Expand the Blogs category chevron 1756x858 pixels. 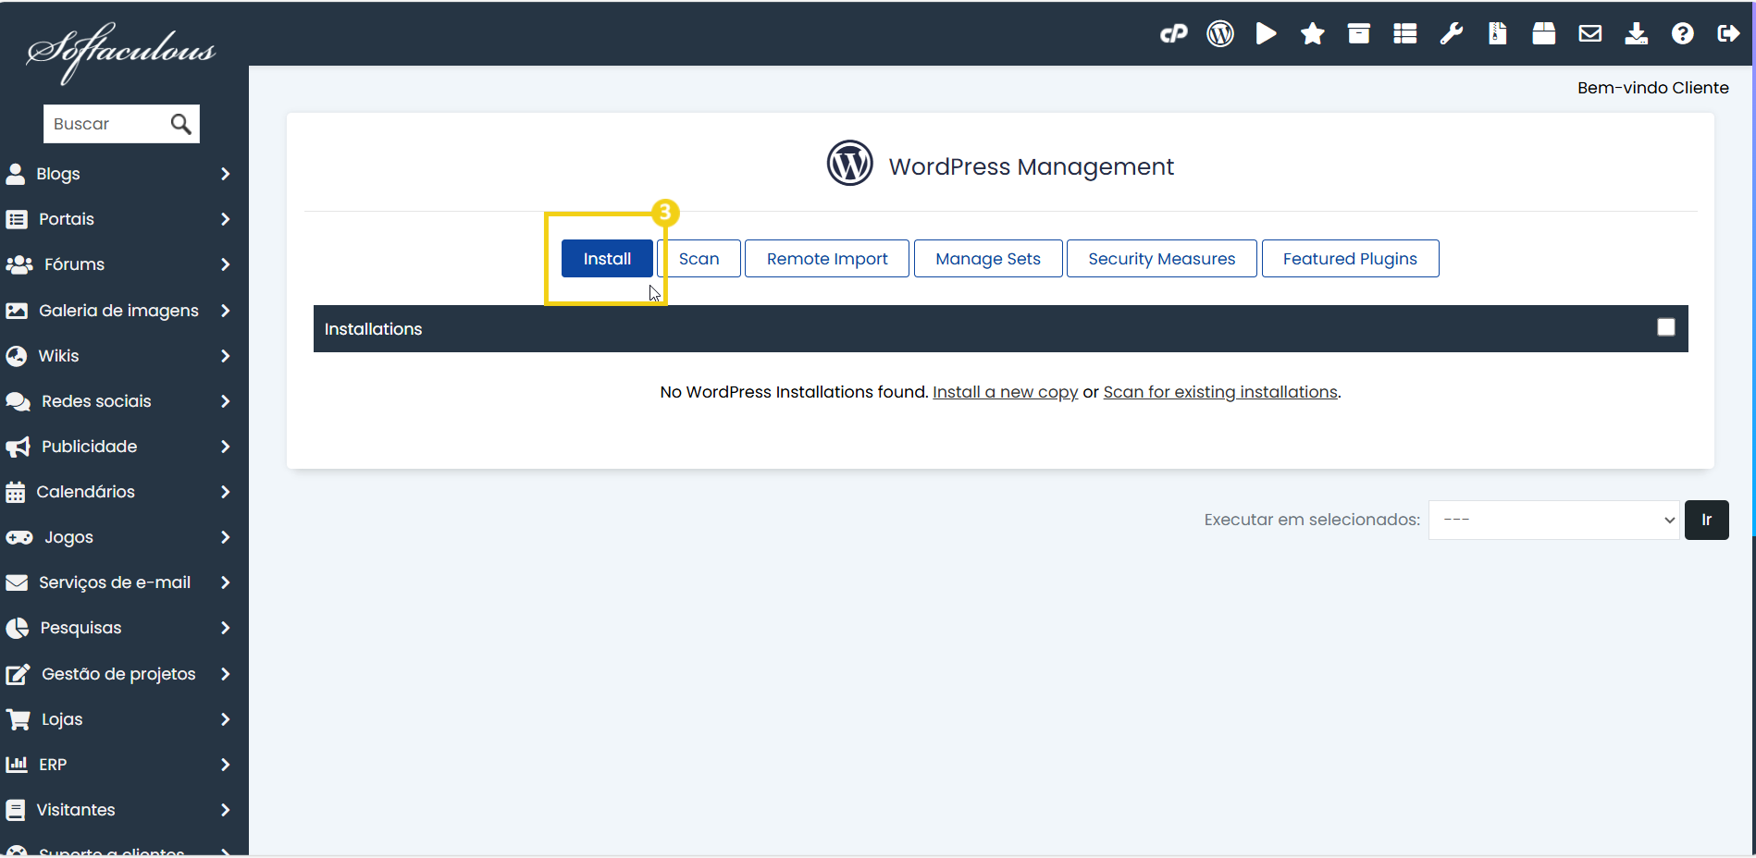pos(226,174)
